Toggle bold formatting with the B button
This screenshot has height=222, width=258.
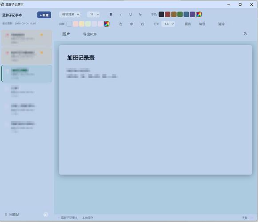coord(111,15)
